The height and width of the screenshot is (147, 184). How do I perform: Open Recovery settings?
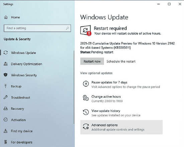tap(17, 108)
